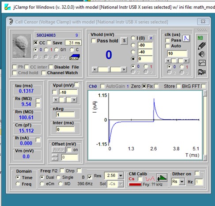Open the Res 2.56 dropdown
The height and width of the screenshot is (206, 215).
(121, 175)
